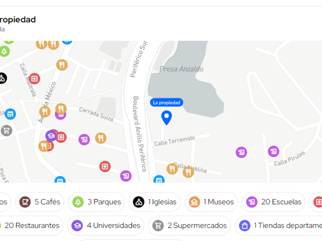The width and height of the screenshot is (322, 241).
Task: Toggle the 20 Escuelas filter chip
Action: tap(274, 202)
